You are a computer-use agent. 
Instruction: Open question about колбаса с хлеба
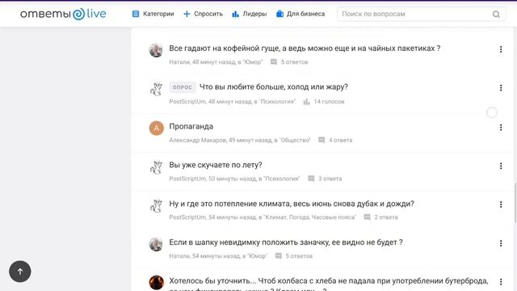click(x=329, y=285)
